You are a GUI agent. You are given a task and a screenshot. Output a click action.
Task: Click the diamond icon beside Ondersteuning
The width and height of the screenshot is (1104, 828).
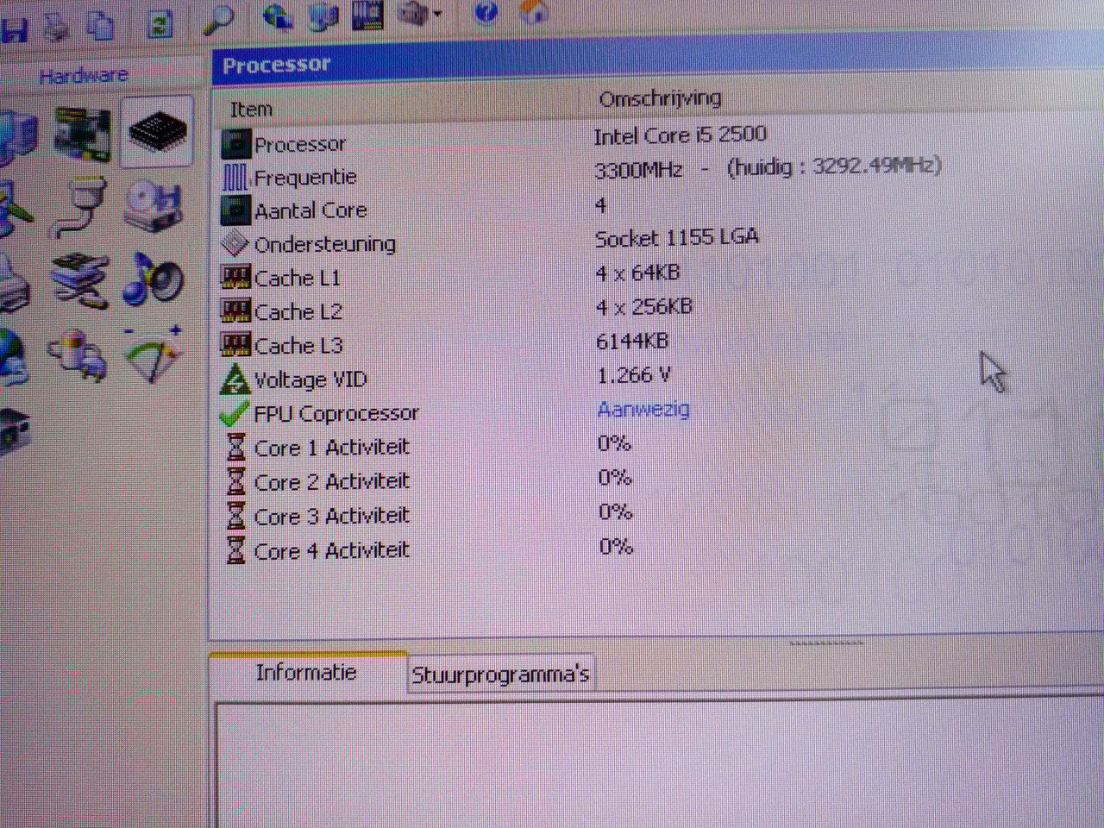[x=235, y=244]
